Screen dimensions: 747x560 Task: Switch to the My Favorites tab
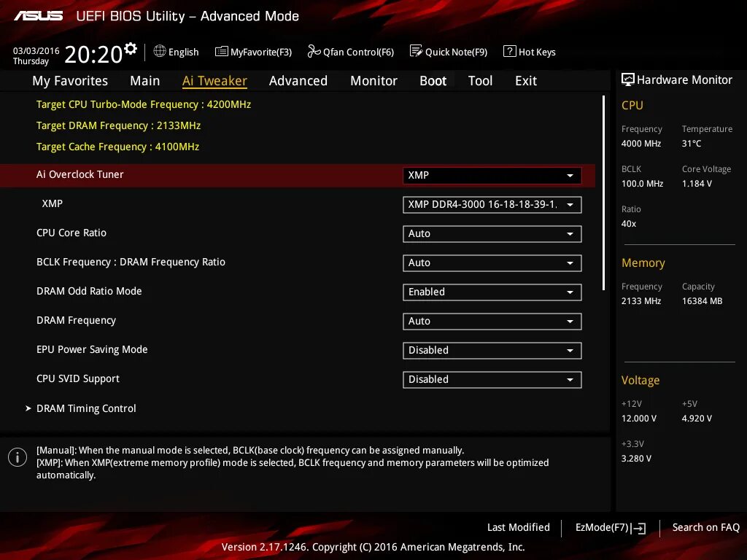[x=70, y=81]
